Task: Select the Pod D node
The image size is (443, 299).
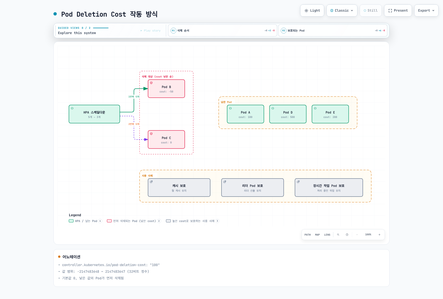Action: 288,114
